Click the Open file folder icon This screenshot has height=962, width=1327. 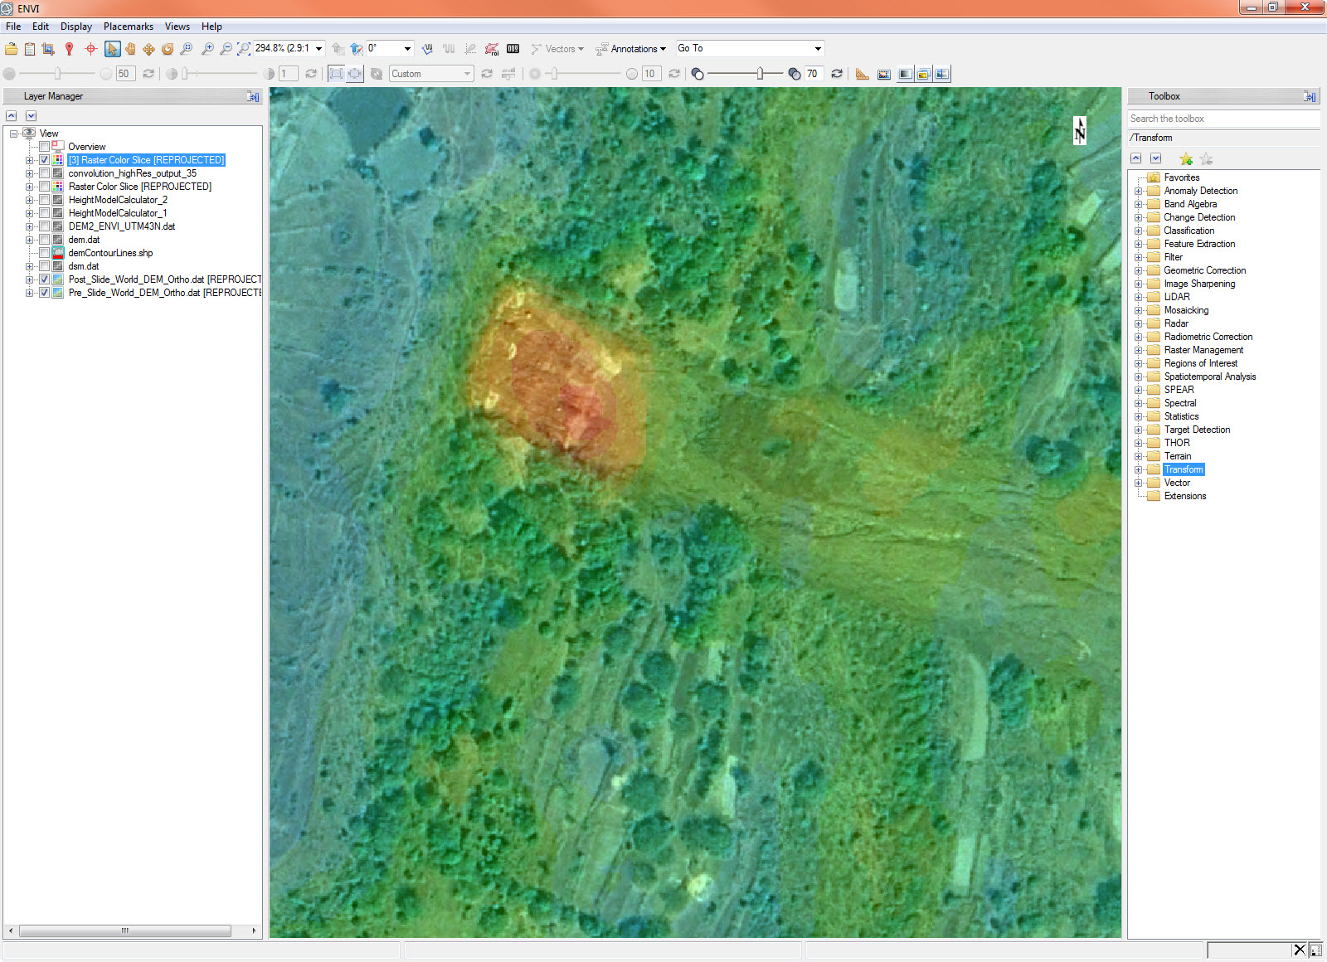pyautogui.click(x=12, y=49)
